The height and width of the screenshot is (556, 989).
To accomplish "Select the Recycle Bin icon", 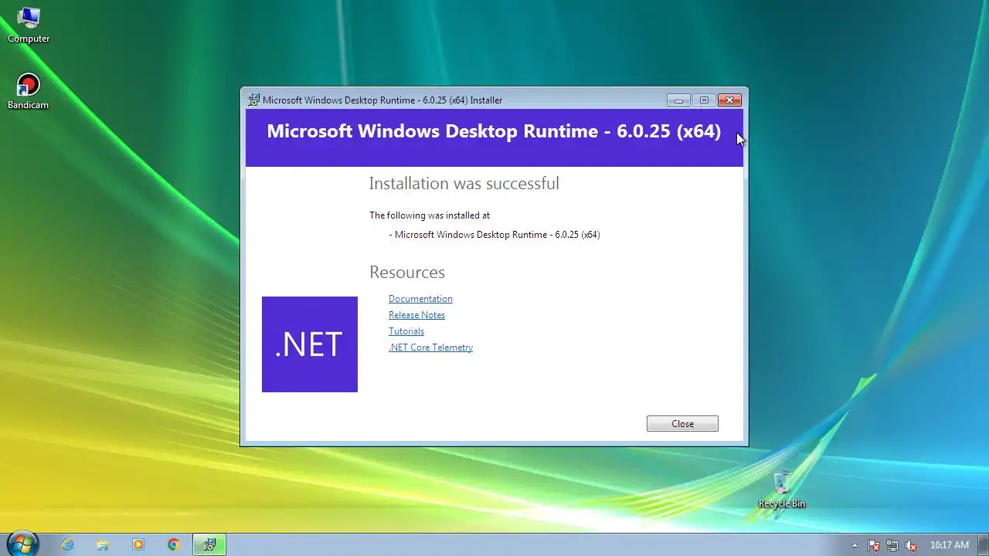I will point(782,490).
